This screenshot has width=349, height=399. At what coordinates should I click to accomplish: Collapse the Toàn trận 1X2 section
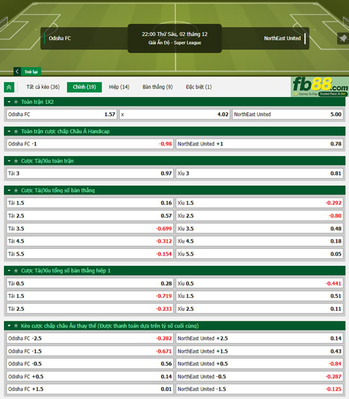(x=9, y=102)
